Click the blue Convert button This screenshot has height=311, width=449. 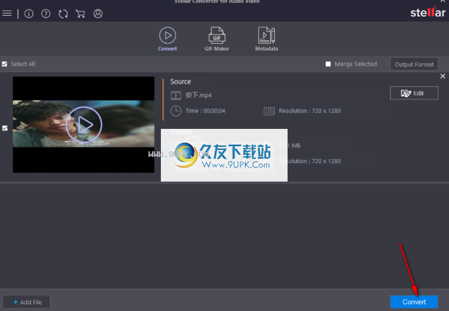coord(414,302)
